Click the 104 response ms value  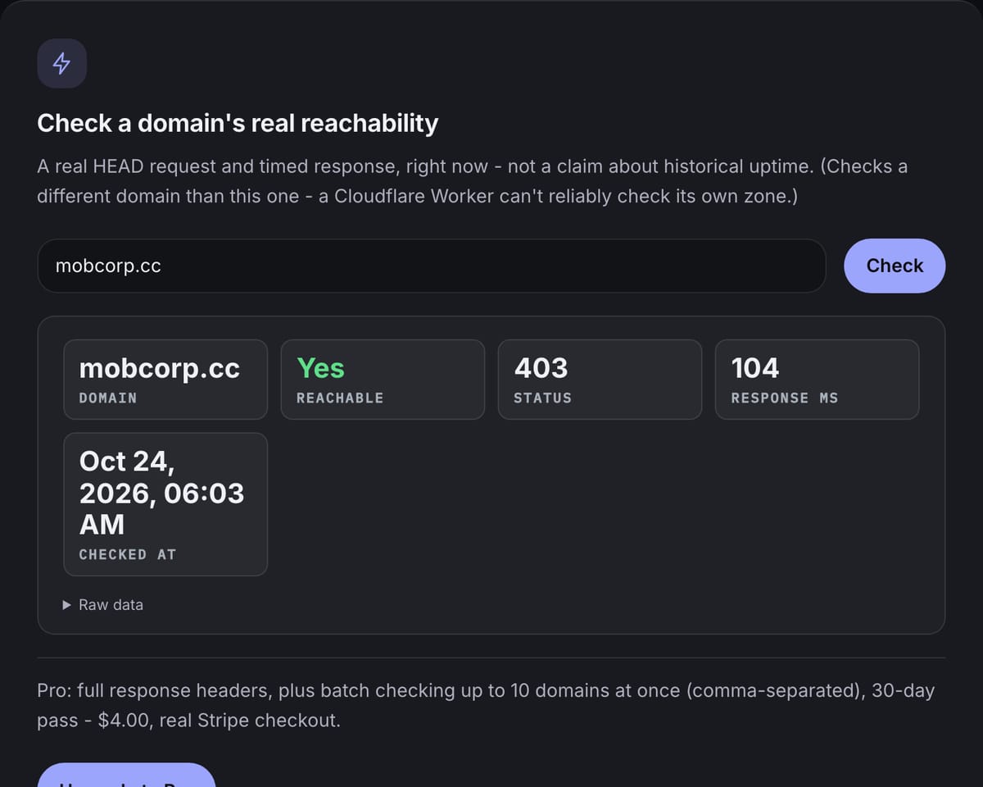click(x=755, y=368)
